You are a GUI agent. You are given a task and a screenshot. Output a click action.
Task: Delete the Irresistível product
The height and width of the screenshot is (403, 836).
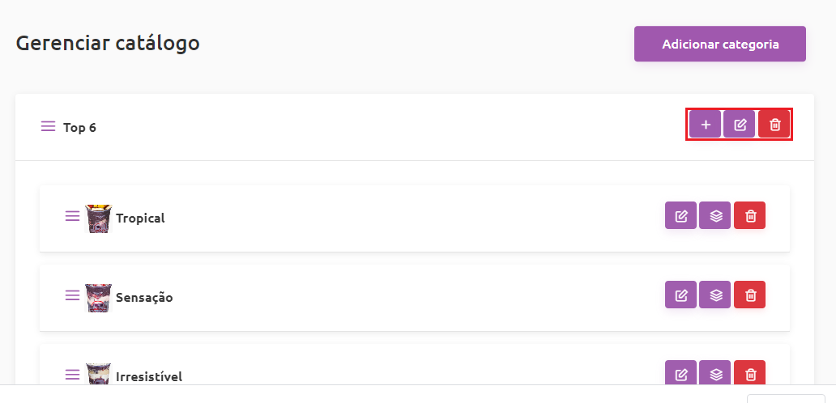click(749, 373)
